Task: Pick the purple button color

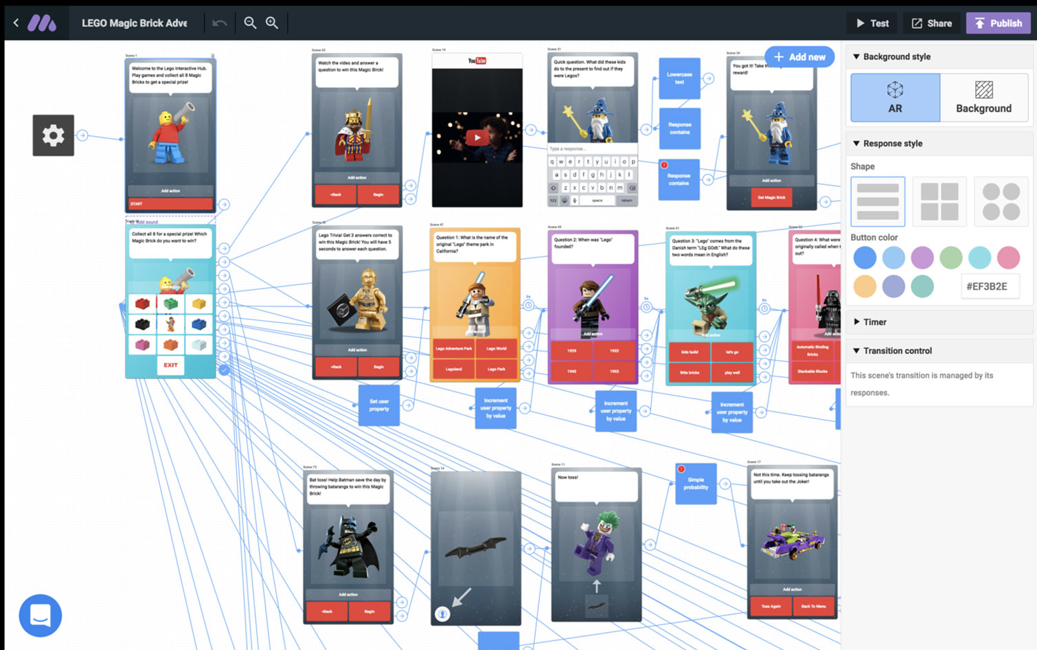Action: 922,258
